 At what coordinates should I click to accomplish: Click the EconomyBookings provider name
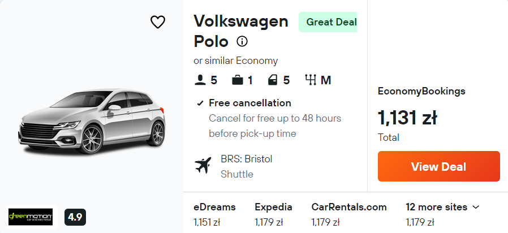(x=421, y=91)
